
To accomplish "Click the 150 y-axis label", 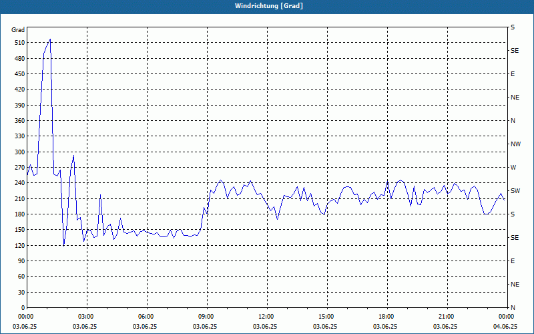I will 20,230.
